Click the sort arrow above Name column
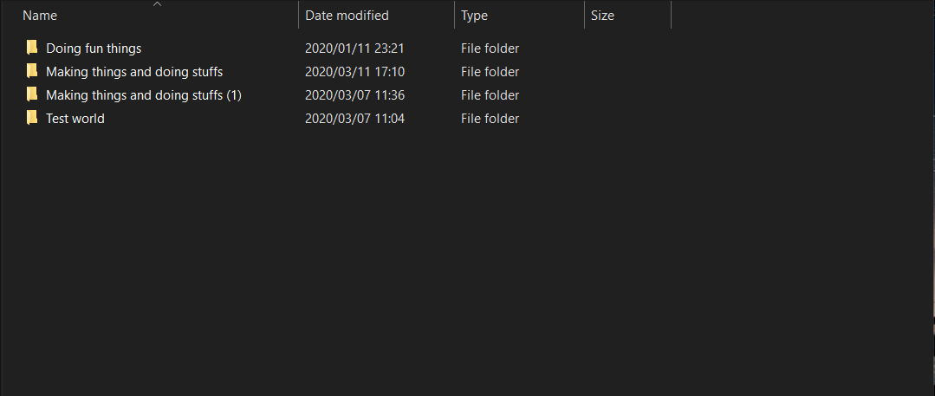 coord(157,4)
